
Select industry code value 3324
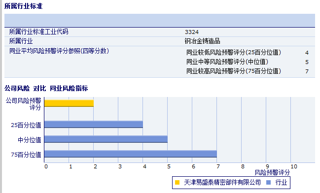192,32
